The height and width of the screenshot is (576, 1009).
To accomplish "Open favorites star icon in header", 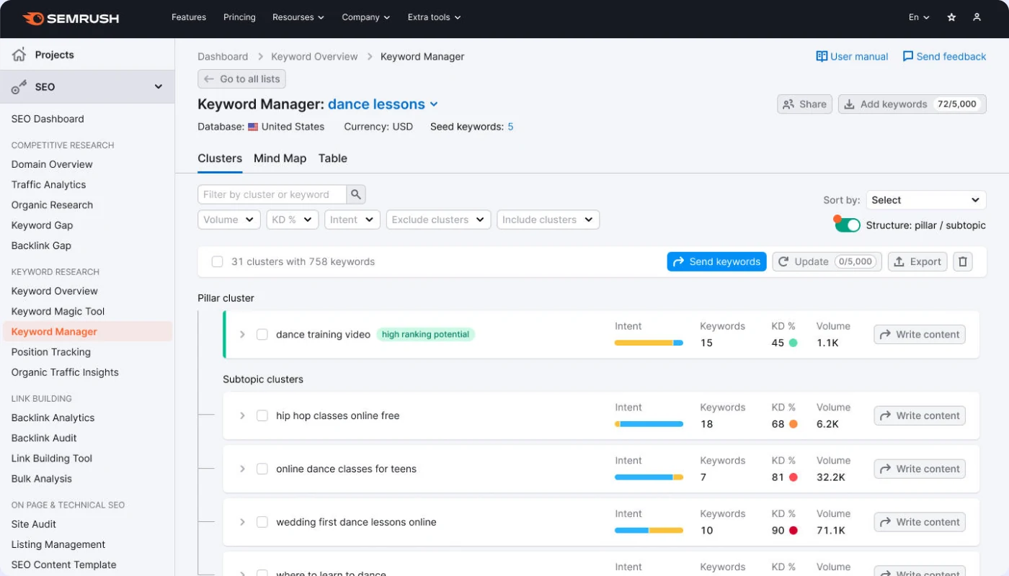I will pos(951,17).
